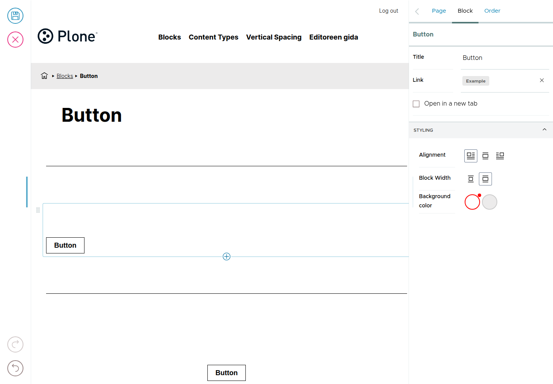Click the block drag handle dots

[38, 210]
